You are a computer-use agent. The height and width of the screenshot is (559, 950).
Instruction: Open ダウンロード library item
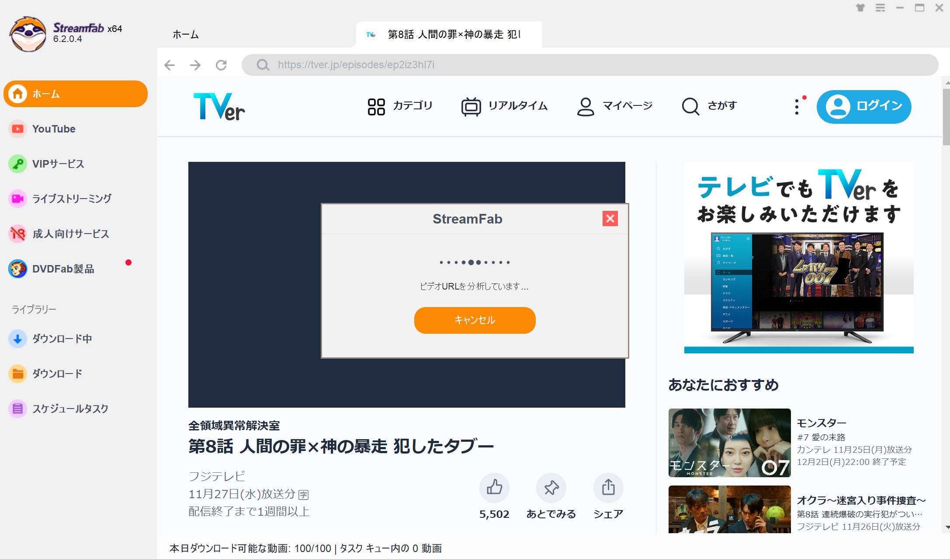click(x=57, y=374)
